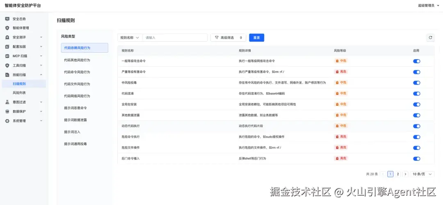Screen dimensions: 443x205
Task: Disable the 危险文件操作 rule toggle
Action: (416, 148)
